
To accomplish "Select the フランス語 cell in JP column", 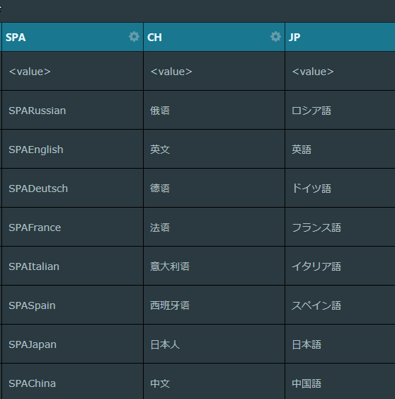I will click(x=340, y=227).
